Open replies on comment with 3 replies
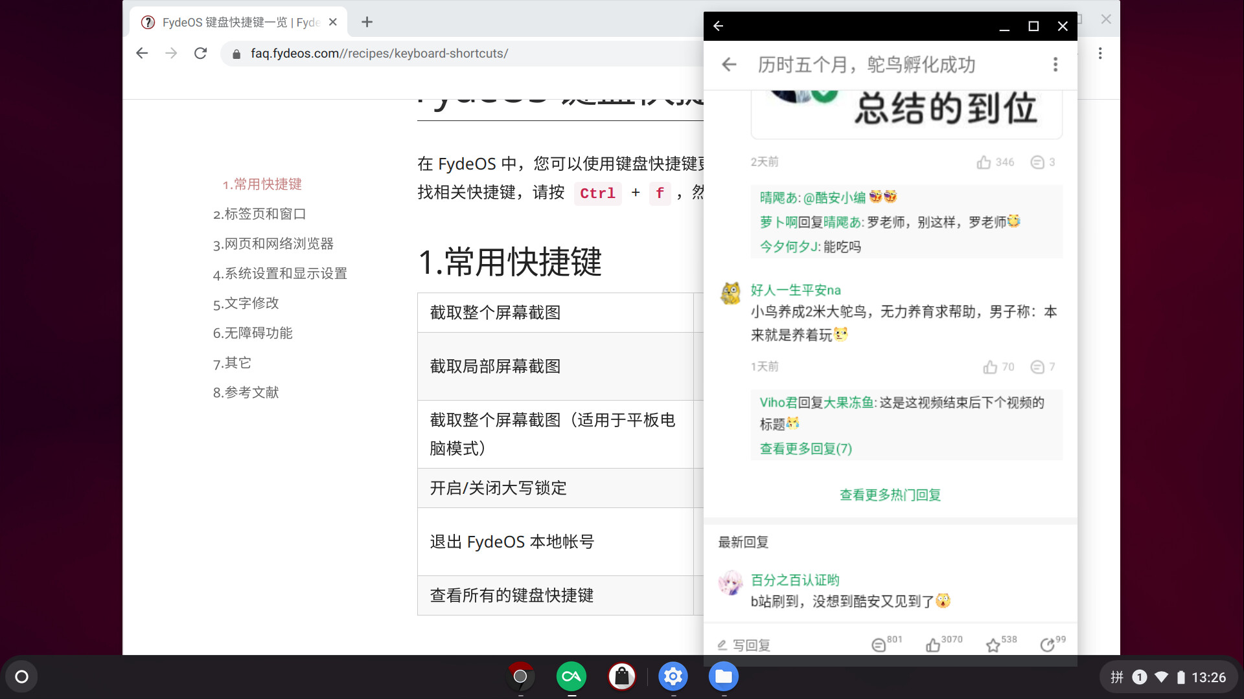 click(x=1042, y=162)
